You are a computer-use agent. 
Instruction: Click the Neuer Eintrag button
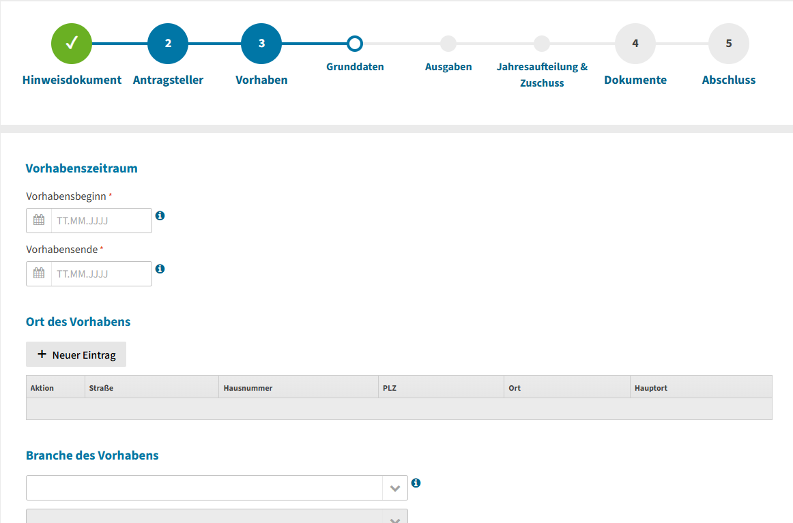pyautogui.click(x=76, y=355)
